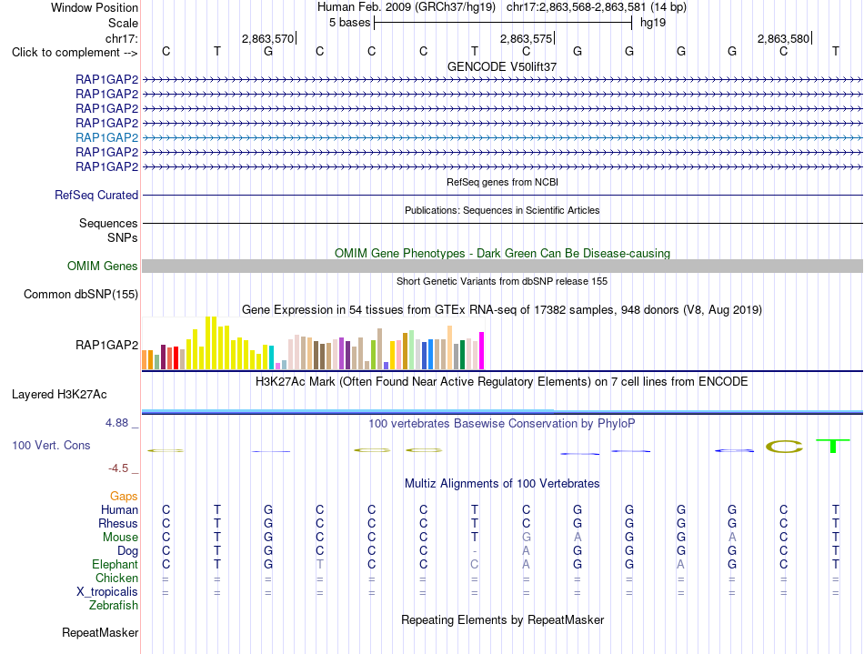Select the Zebrafish species label
864x654 pixels.
point(114,606)
